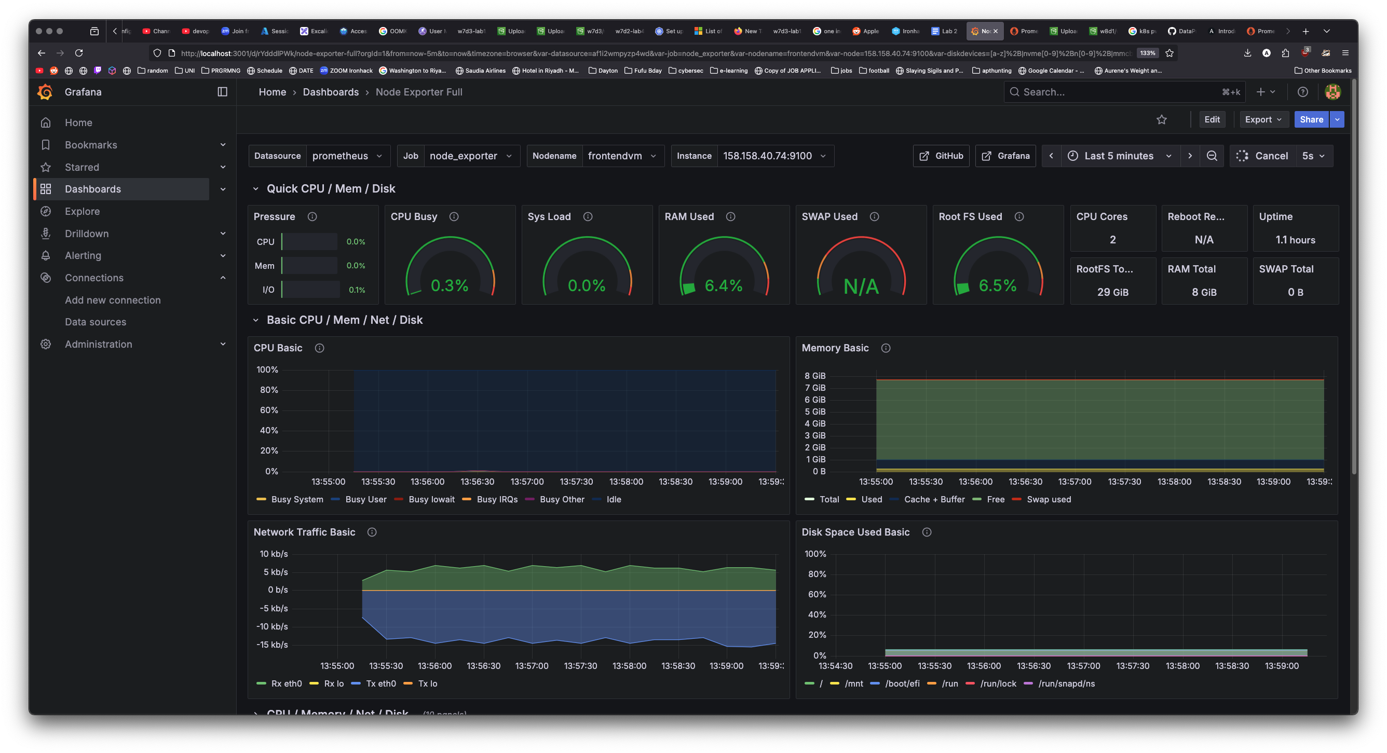
Task: Toggle the Busy System legend series
Action: pyautogui.click(x=297, y=499)
